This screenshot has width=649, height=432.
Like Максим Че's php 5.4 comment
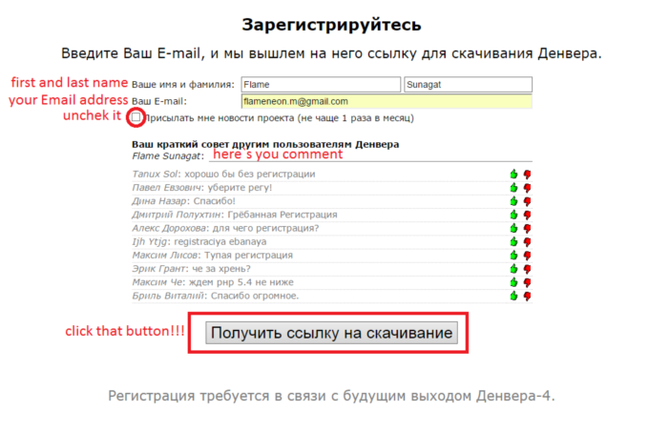point(513,282)
